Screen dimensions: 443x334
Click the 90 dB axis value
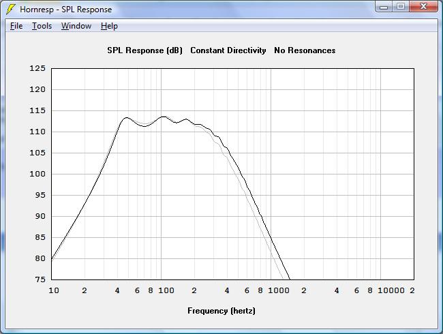tap(40, 217)
